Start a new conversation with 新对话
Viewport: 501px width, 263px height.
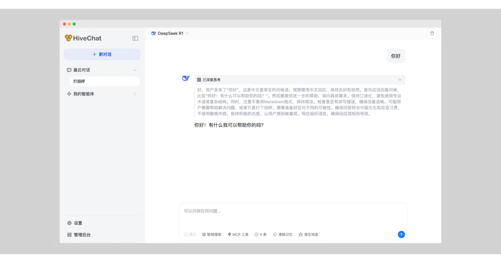click(102, 54)
